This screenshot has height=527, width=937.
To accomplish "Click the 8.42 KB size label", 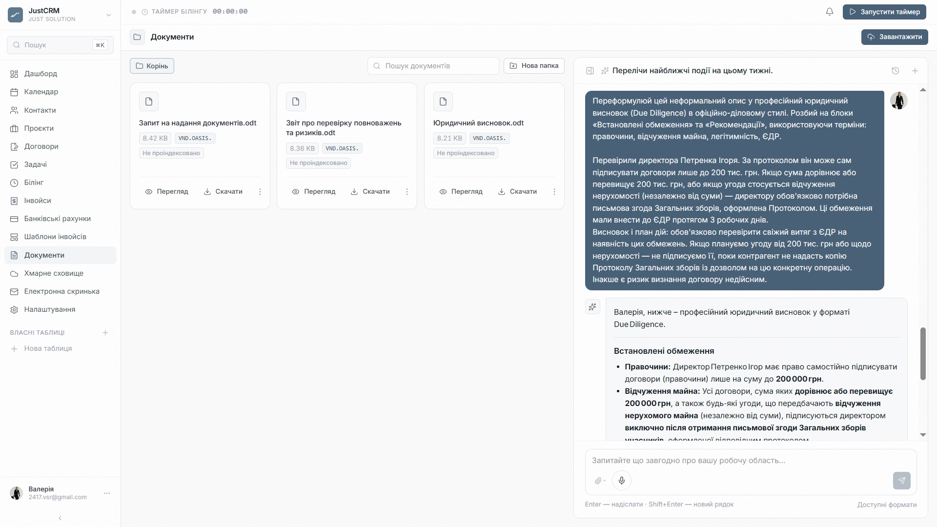I will point(155,139).
